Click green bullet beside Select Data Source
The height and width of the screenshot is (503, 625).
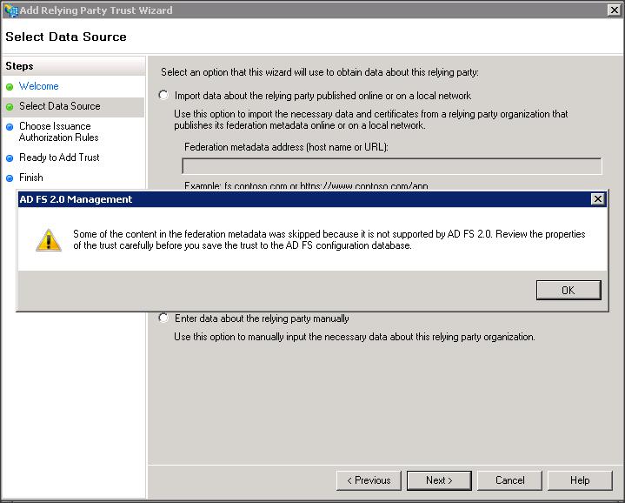click(10, 107)
